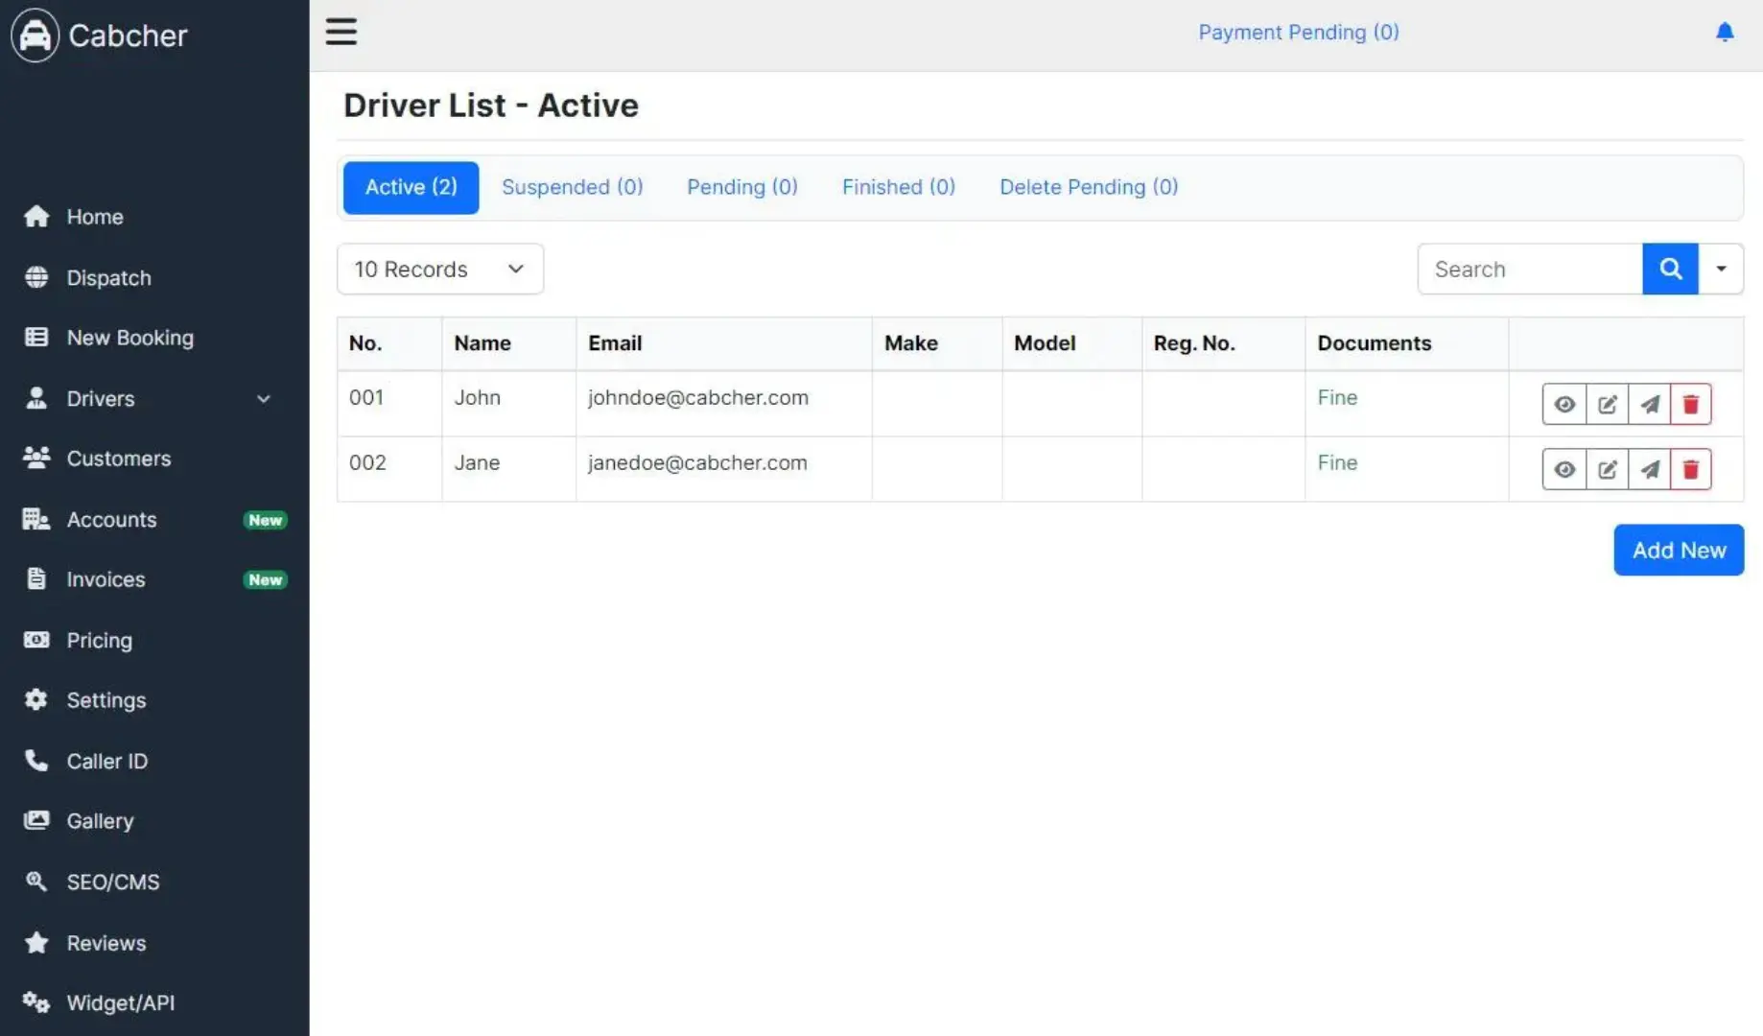
Task: Switch to the Delete Pending (0) tab
Action: click(x=1089, y=187)
